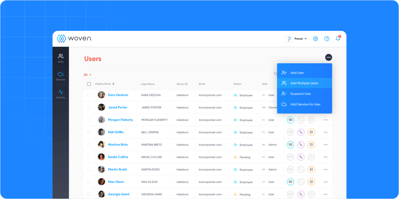Sort by Display Name column arrows
This screenshot has width=399, height=199.
pyautogui.click(x=113, y=84)
